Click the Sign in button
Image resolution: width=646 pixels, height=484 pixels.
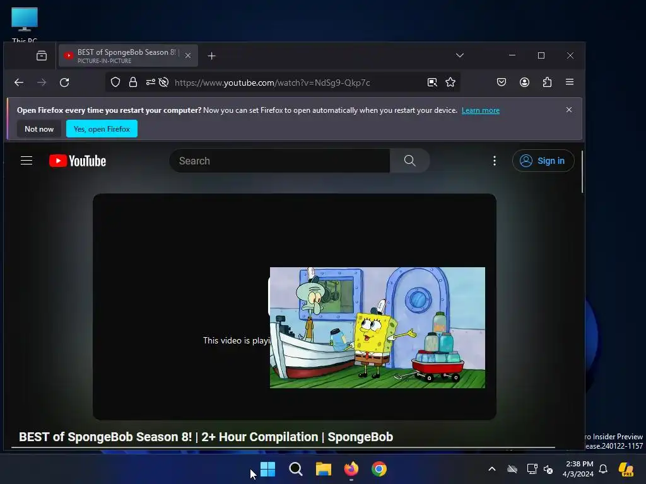click(543, 161)
